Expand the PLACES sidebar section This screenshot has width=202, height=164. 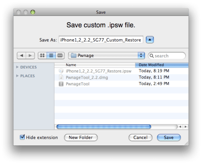(17, 76)
